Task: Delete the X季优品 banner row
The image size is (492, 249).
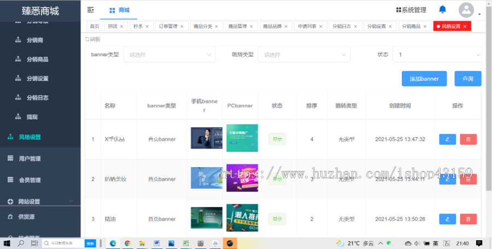Action: click(468, 139)
